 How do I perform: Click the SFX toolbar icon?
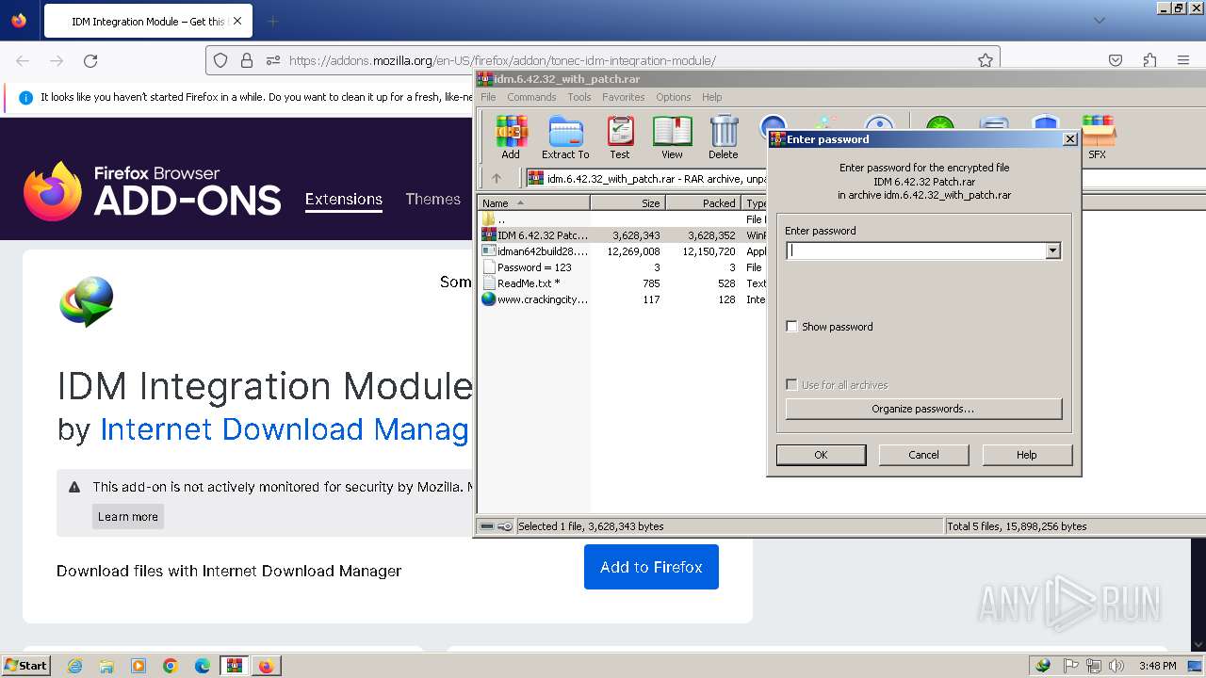1098,137
